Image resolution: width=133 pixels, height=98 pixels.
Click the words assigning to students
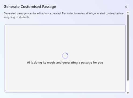(17, 17)
